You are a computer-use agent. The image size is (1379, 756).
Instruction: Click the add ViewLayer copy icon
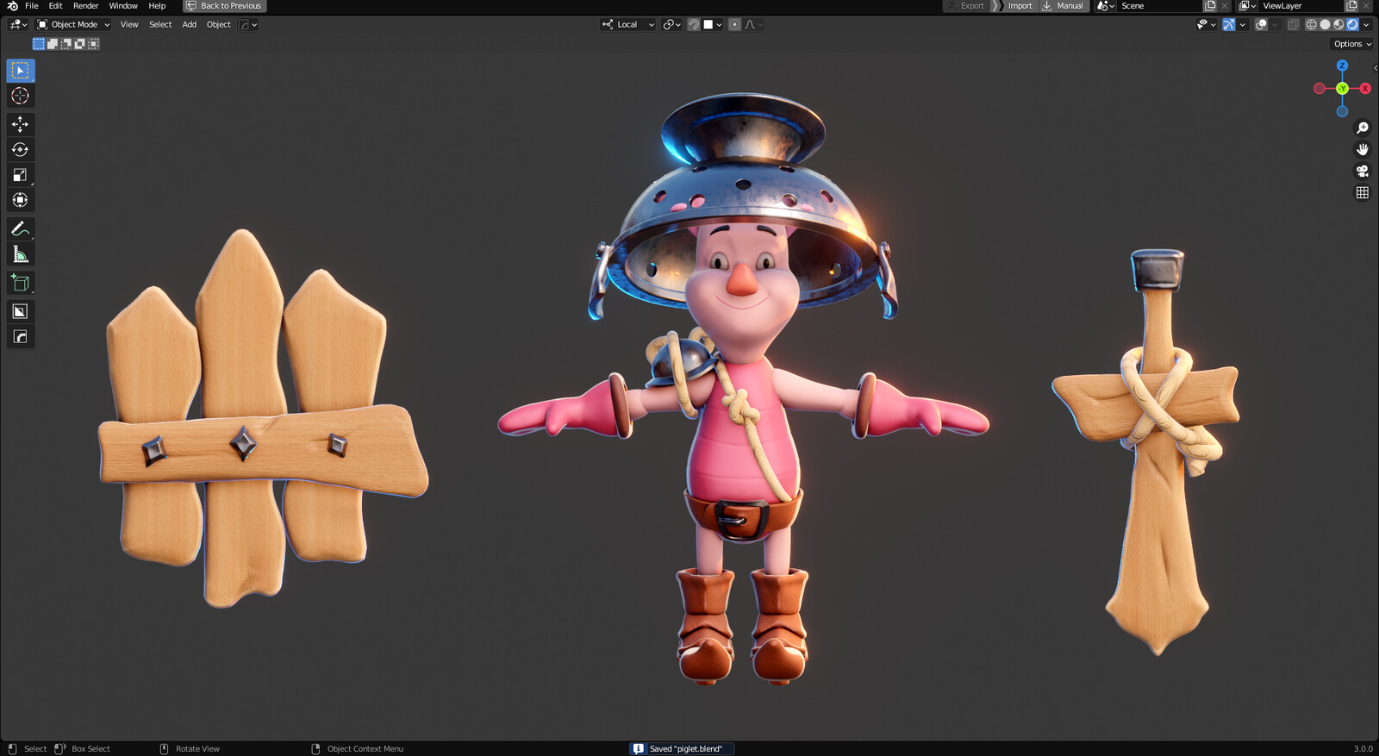tap(1351, 6)
